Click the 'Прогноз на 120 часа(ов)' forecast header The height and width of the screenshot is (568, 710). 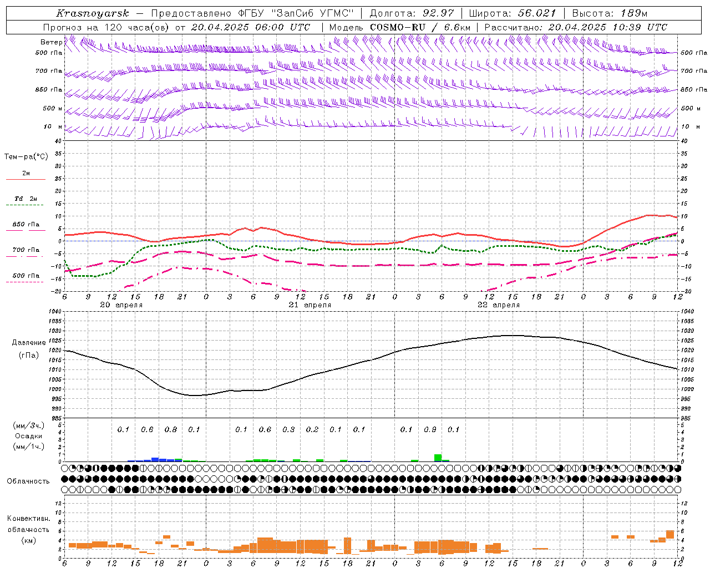[107, 27]
